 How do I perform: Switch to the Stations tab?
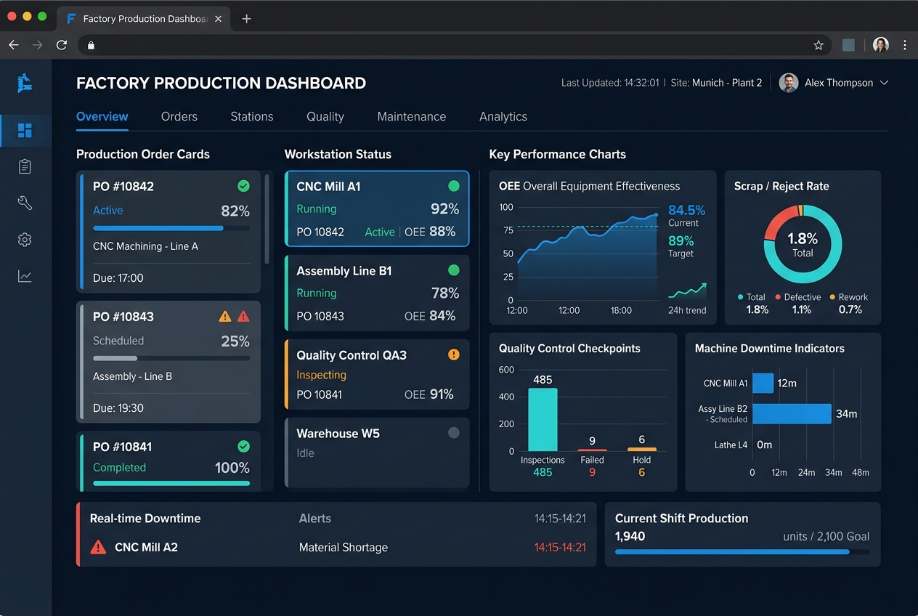[x=252, y=116]
